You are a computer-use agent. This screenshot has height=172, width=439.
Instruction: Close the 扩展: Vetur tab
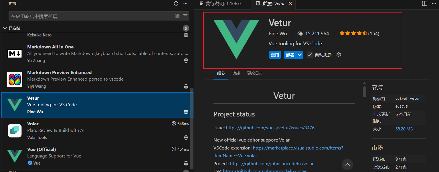click(290, 4)
